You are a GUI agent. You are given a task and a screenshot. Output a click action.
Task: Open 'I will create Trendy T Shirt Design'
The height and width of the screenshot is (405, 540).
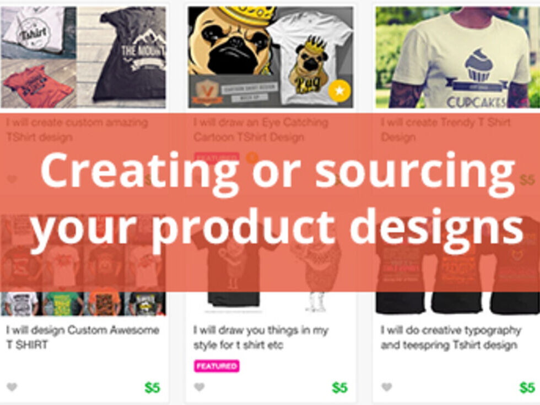(446, 130)
